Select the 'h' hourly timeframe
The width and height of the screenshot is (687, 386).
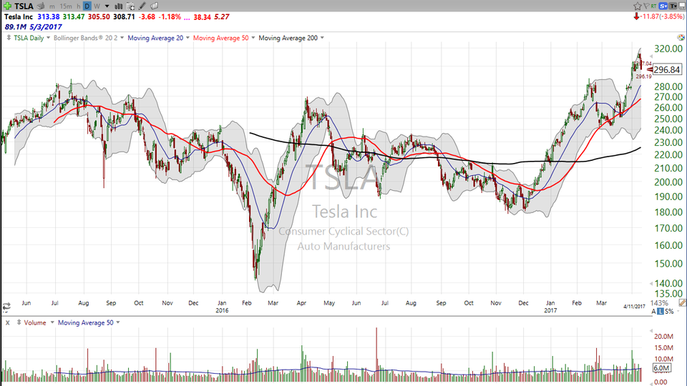click(79, 6)
